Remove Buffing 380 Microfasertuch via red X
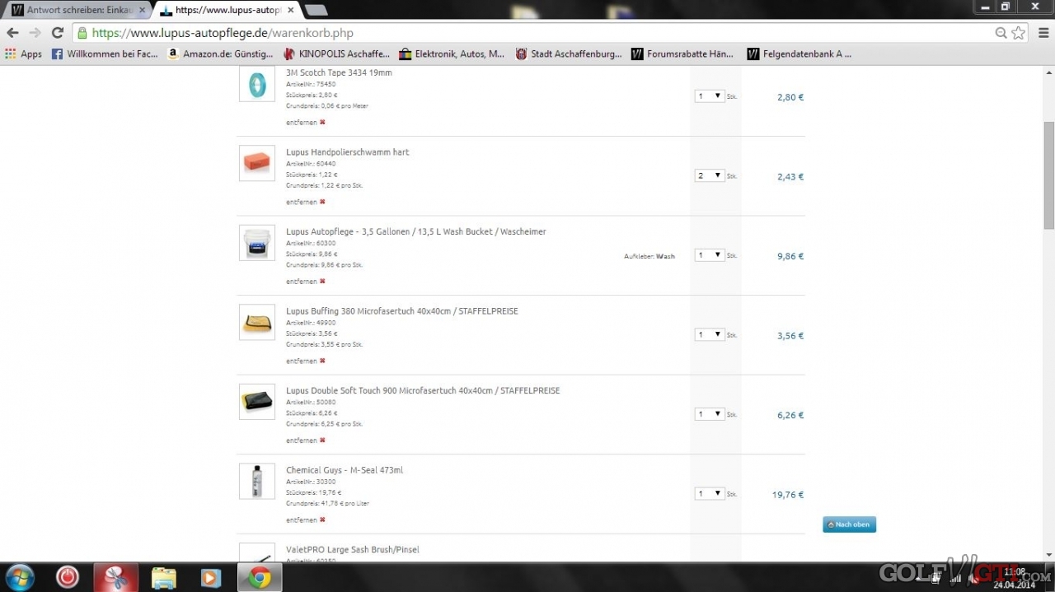1055x592 pixels. 322,361
